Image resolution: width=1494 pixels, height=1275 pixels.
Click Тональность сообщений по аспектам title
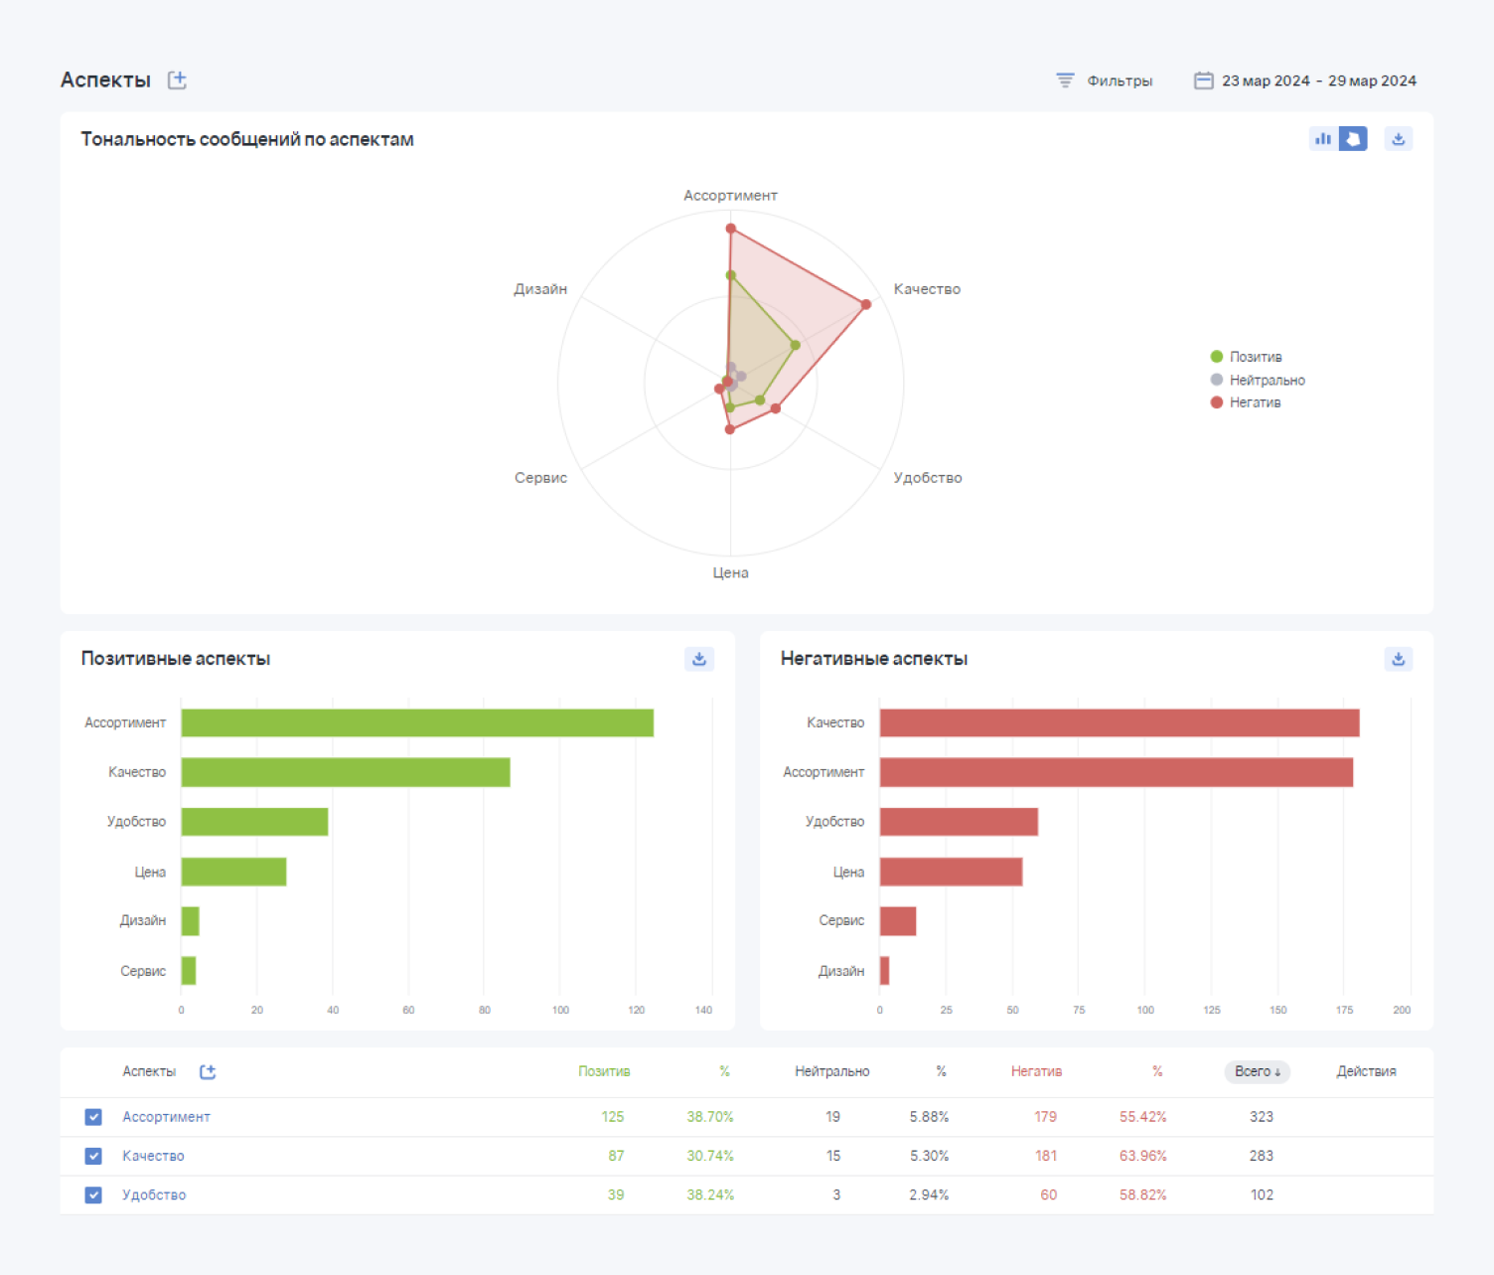(247, 139)
